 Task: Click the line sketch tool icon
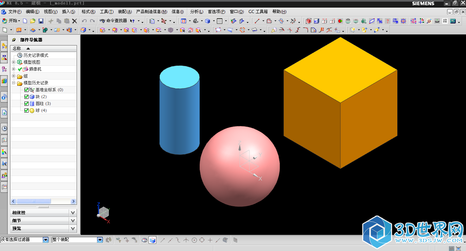click(257, 21)
